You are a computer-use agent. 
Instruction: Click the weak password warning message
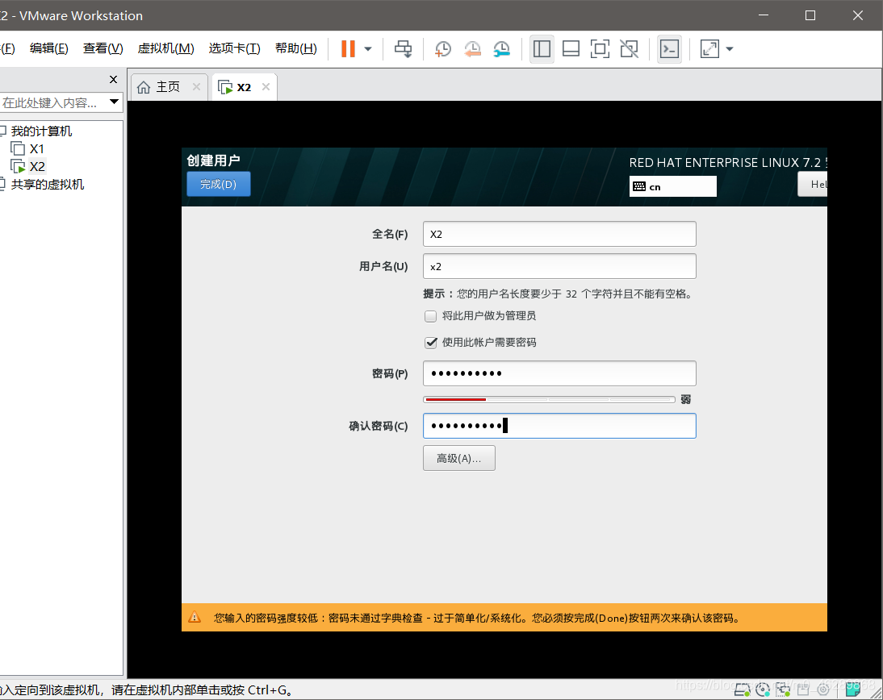pos(476,618)
